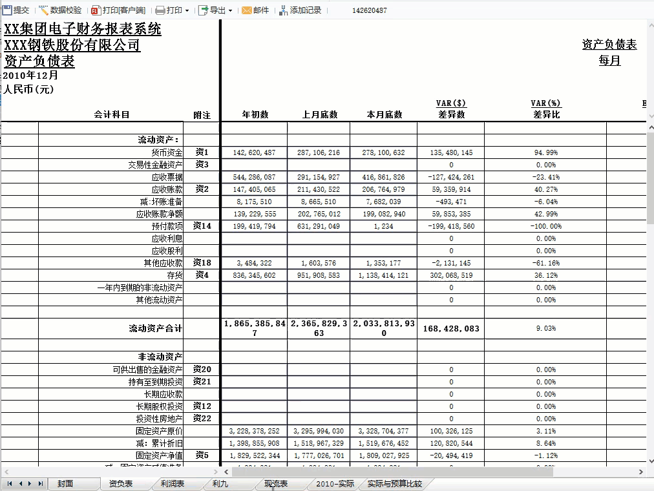Select the 资22 note for 投资性房地产
The height and width of the screenshot is (491, 654).
(202, 419)
